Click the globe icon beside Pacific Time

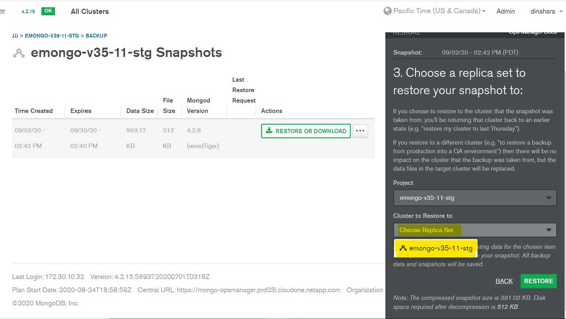point(387,11)
